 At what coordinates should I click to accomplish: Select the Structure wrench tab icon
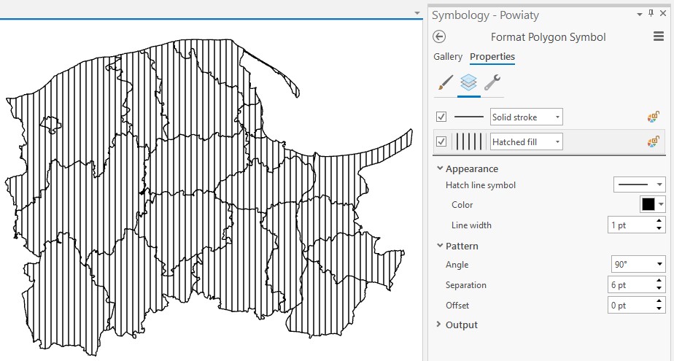(492, 82)
